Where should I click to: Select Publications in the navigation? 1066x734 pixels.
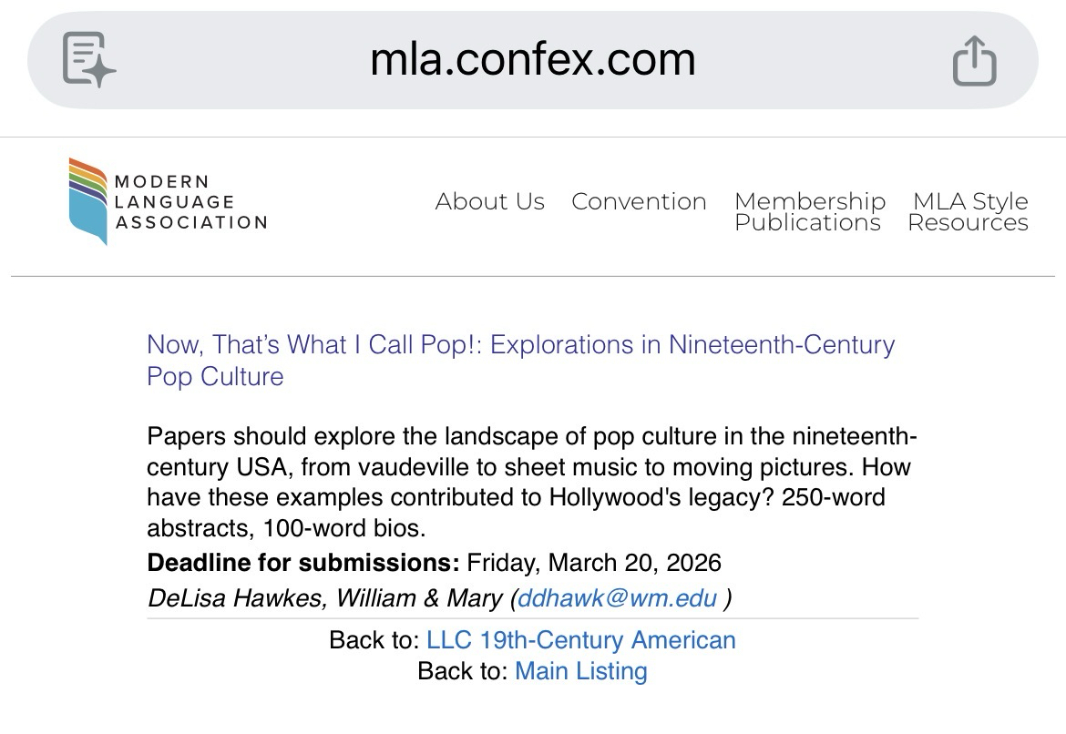(807, 223)
